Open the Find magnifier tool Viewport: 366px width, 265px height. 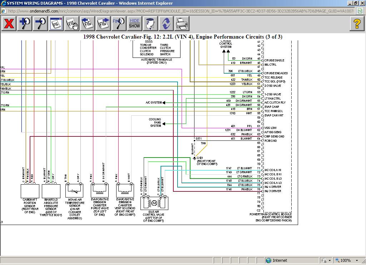[119, 24]
